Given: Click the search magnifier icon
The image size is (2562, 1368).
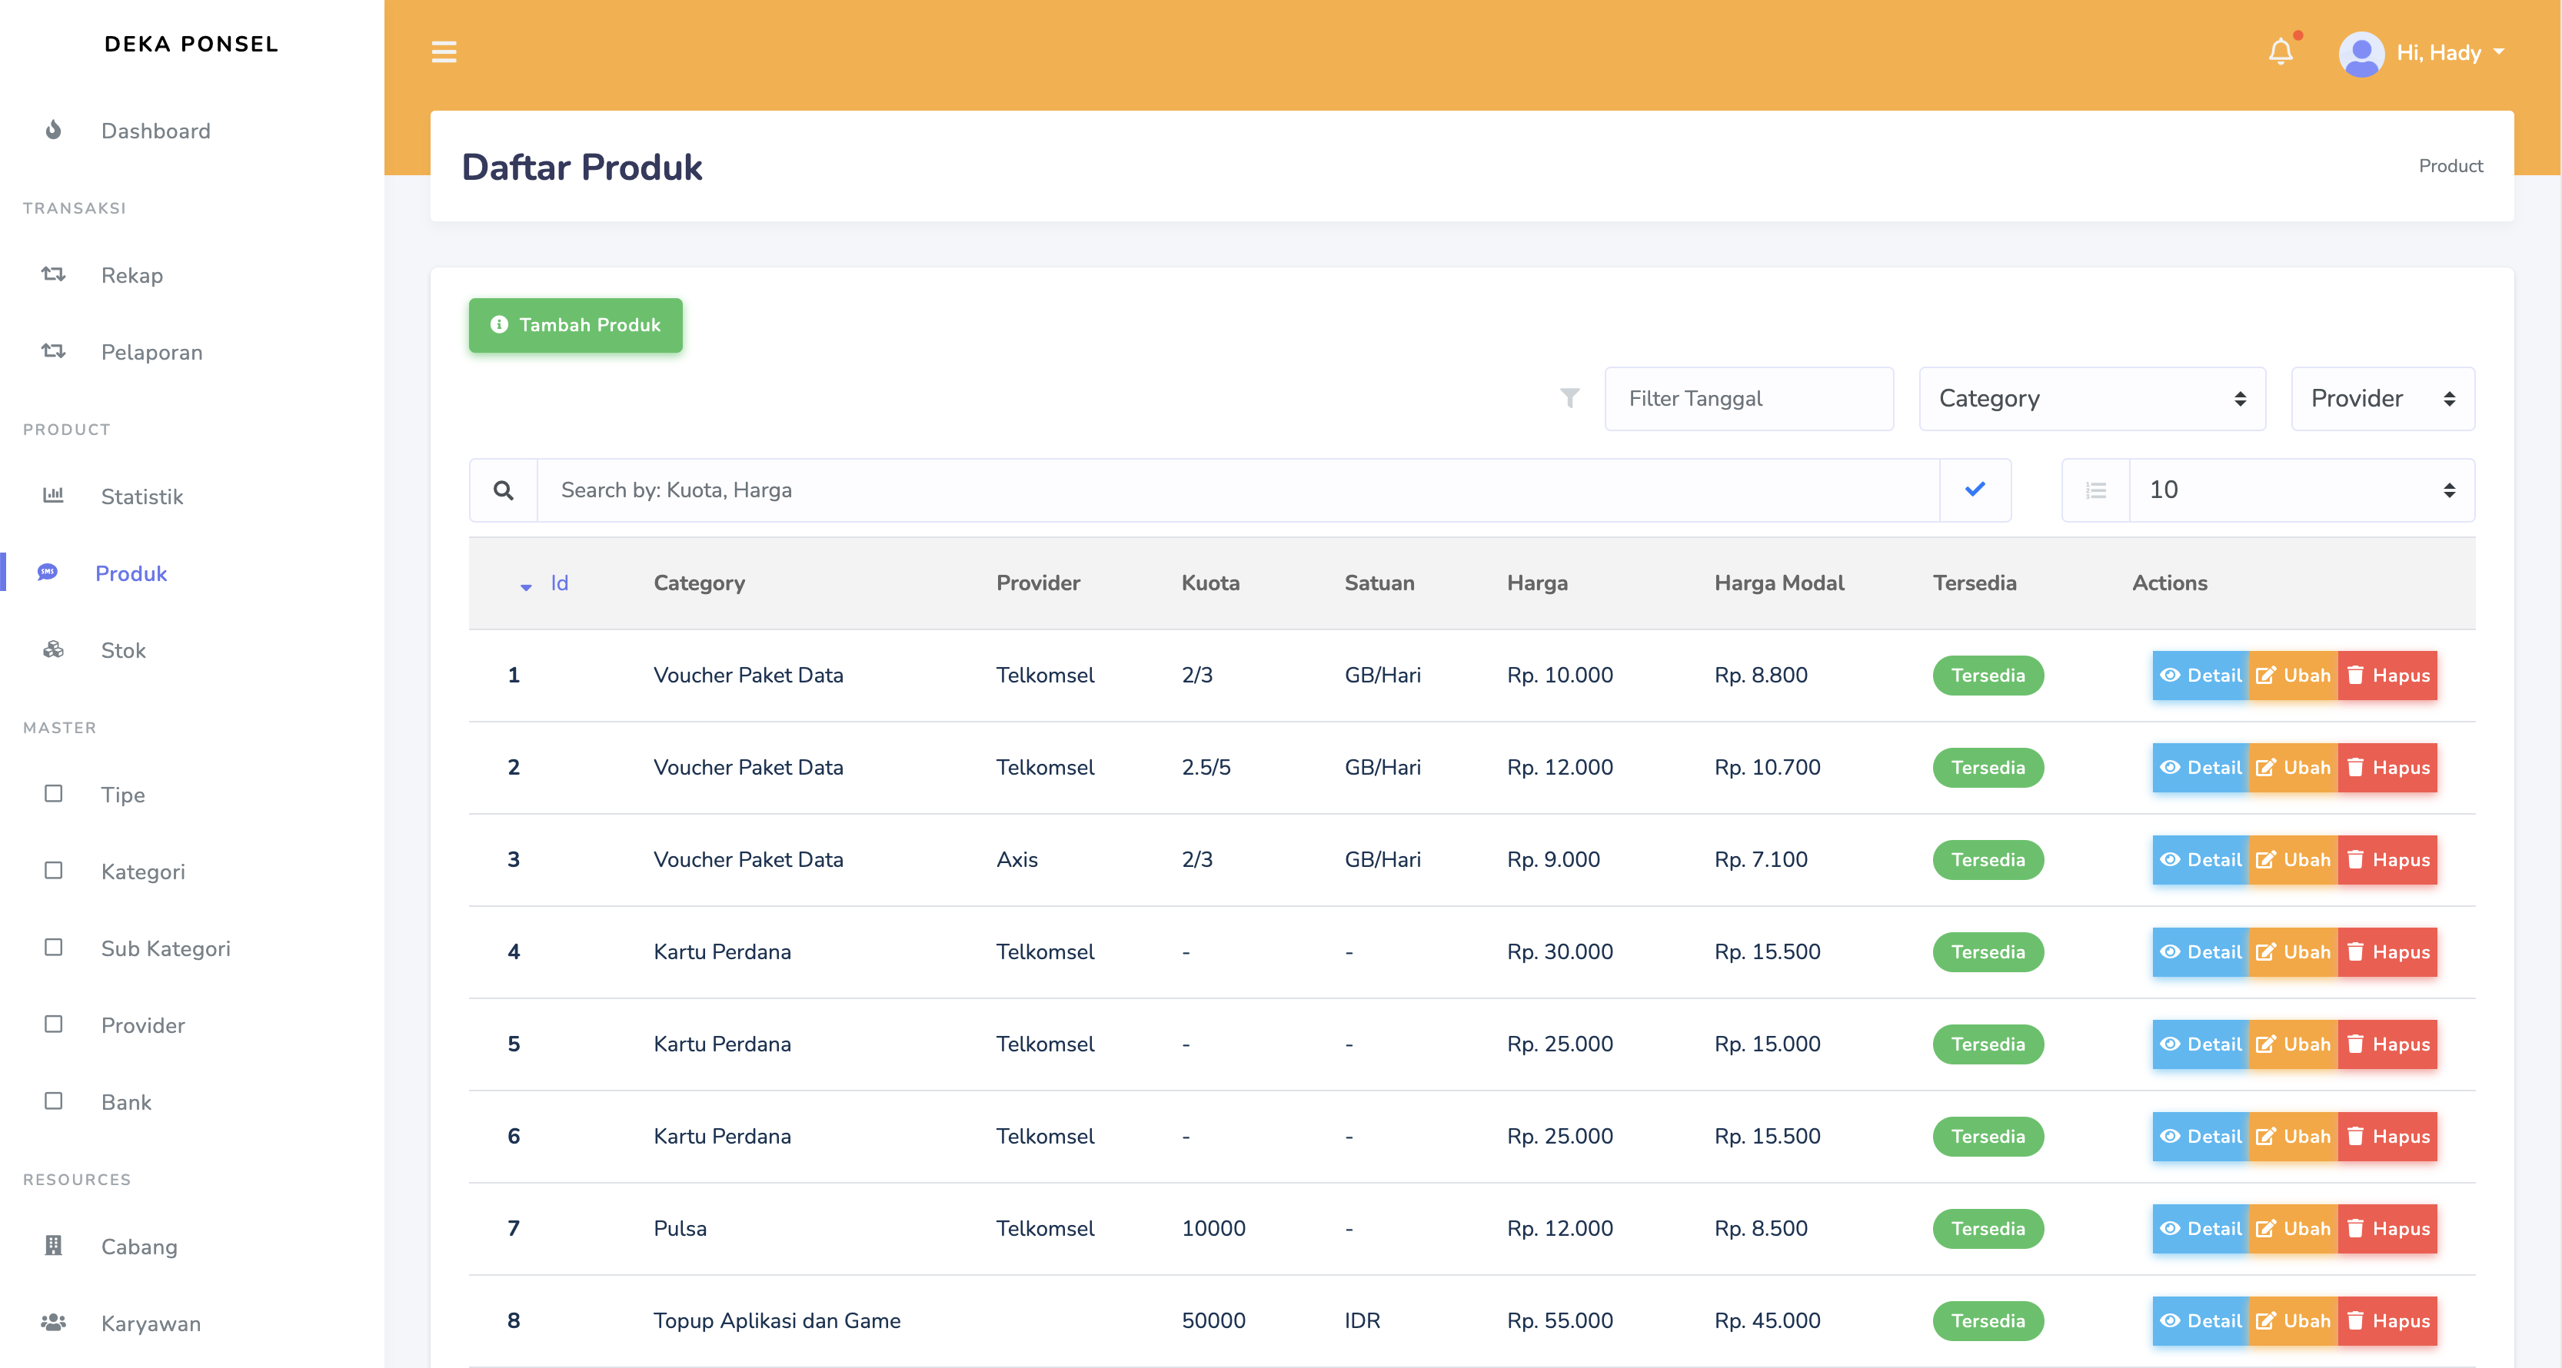Looking at the screenshot, I should coord(503,490).
